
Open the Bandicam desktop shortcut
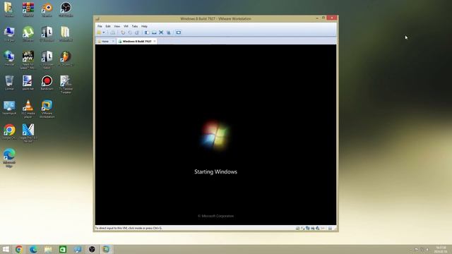point(47,83)
